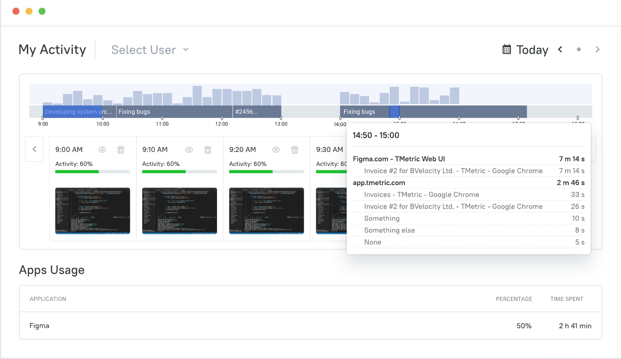Toggle visibility of 9:20 AM screenshot
621x359 pixels.
(x=276, y=150)
